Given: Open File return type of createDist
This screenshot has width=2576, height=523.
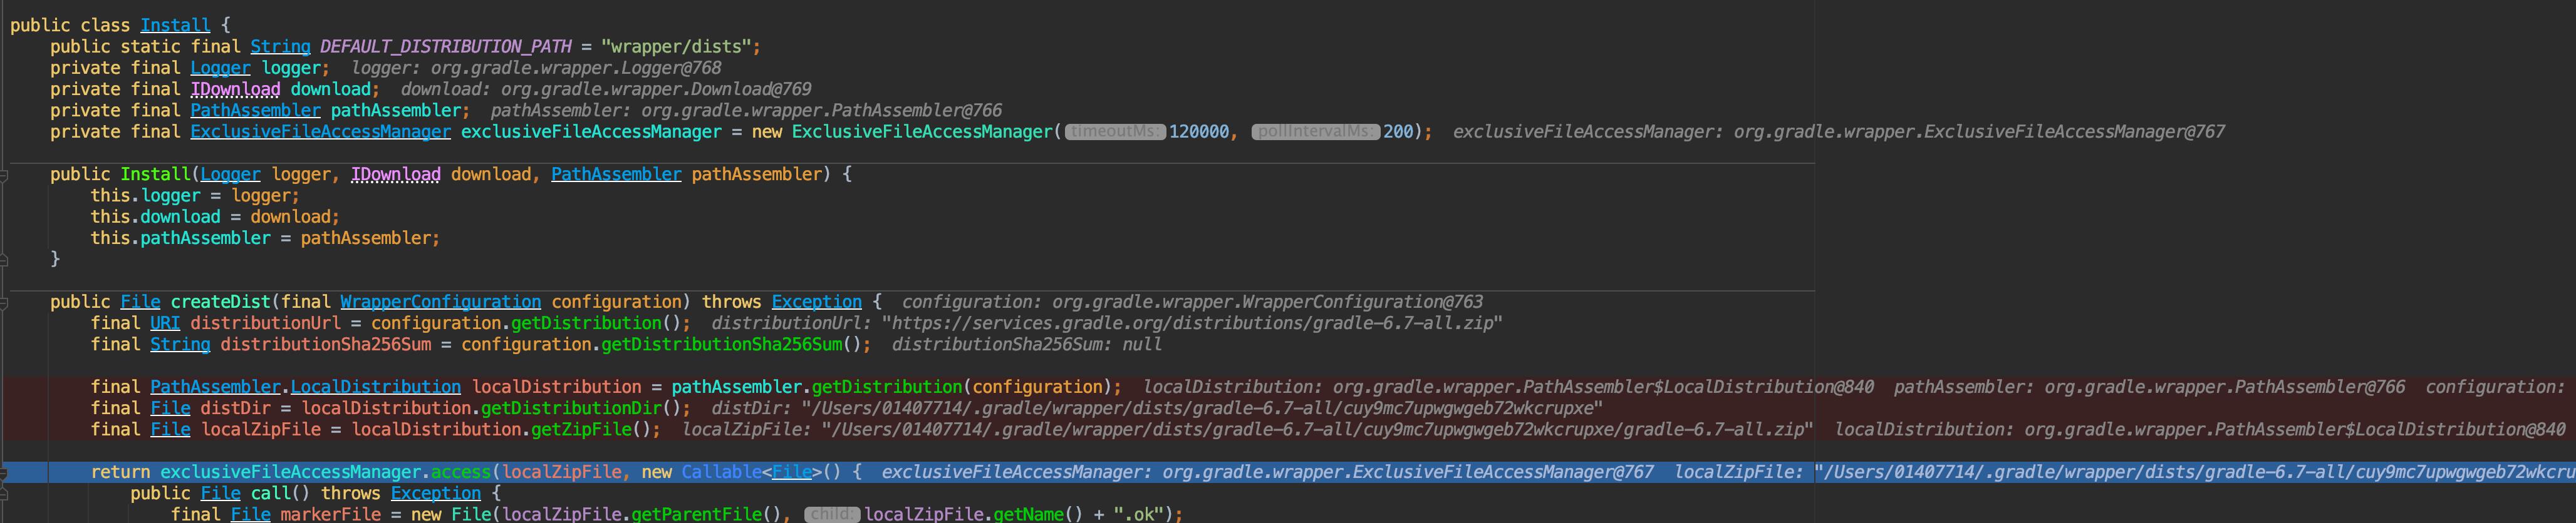Looking at the screenshot, I should 140,302.
